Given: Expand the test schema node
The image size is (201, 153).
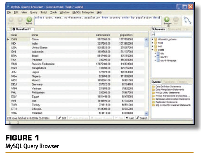Looking at the screenshot, I should [x=152, y=46].
